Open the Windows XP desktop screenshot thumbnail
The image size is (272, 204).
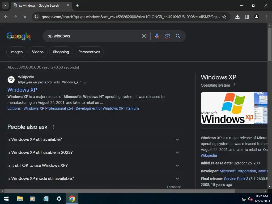tap(261, 108)
